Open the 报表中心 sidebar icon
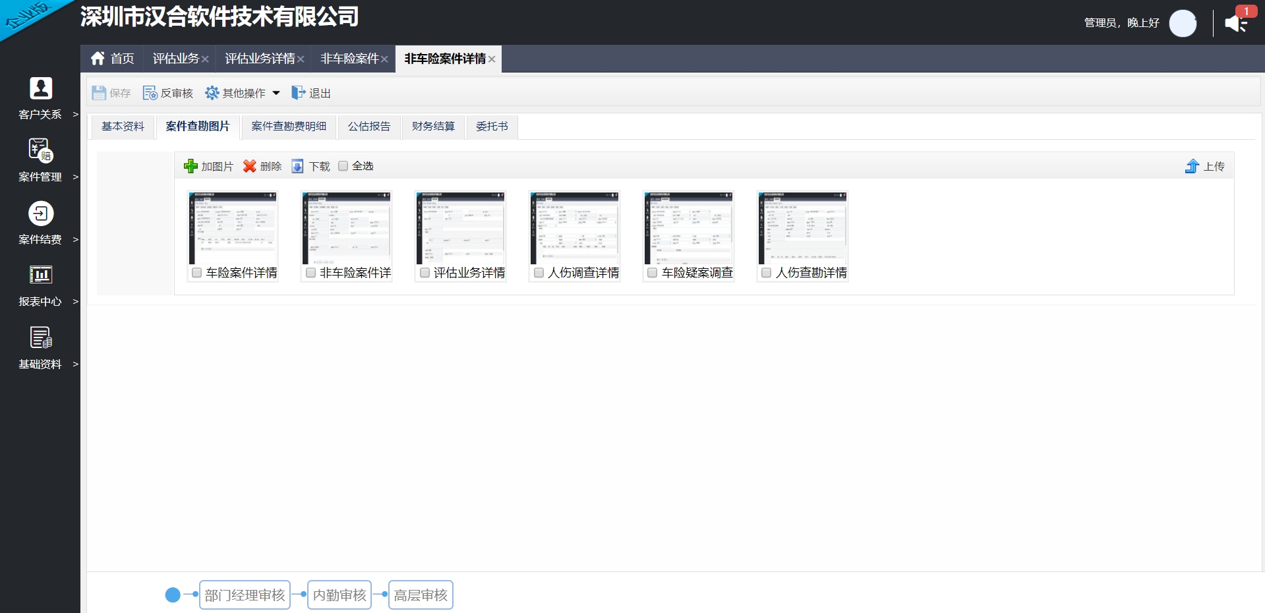Image resolution: width=1265 pixels, height=613 pixels. click(x=41, y=275)
